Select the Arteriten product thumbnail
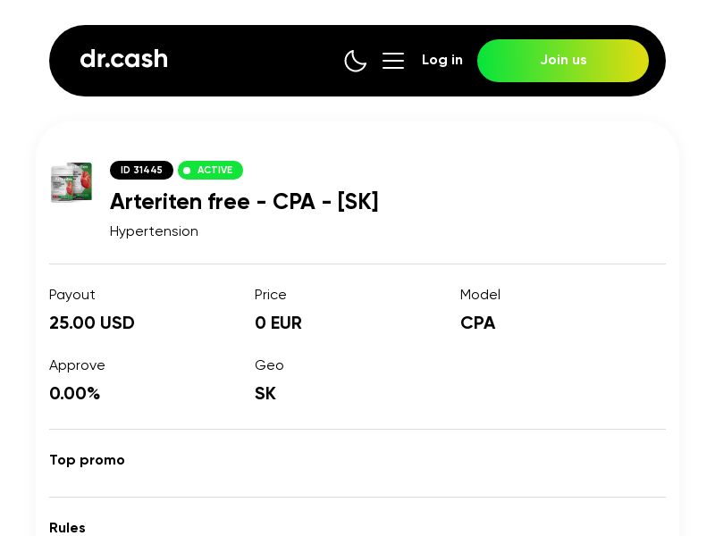 tap(71, 182)
